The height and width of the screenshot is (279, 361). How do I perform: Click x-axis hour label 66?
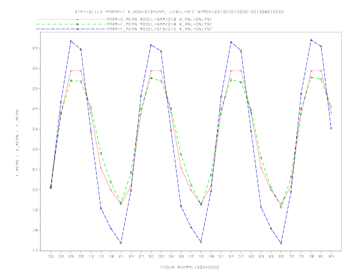271,256
